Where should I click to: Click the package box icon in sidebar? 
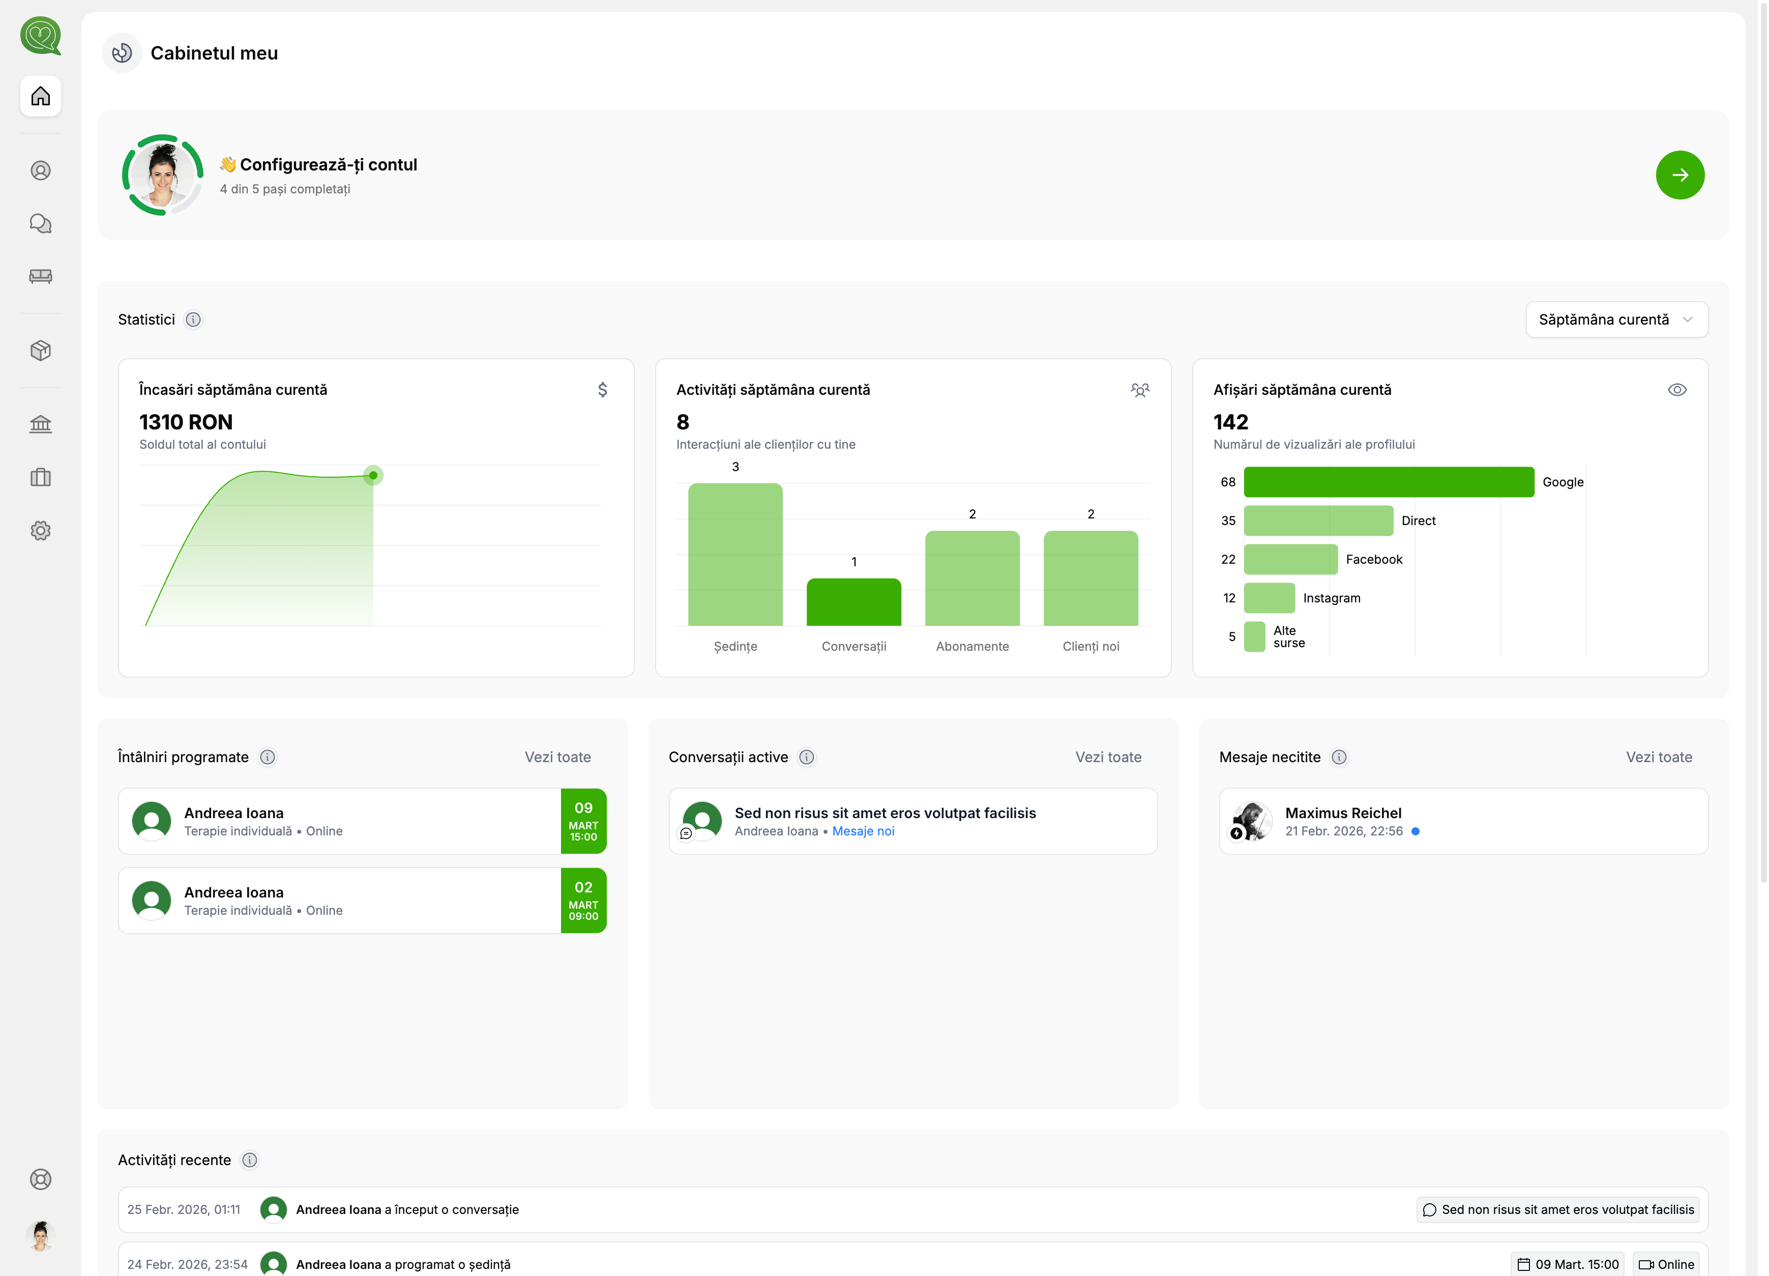click(41, 351)
